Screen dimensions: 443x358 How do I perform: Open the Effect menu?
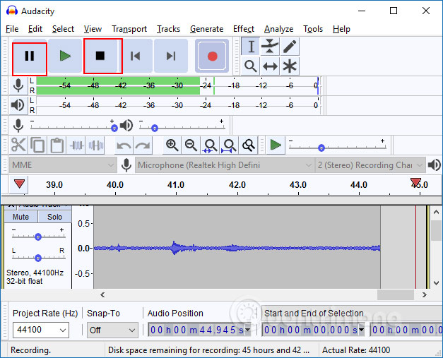[x=243, y=29]
